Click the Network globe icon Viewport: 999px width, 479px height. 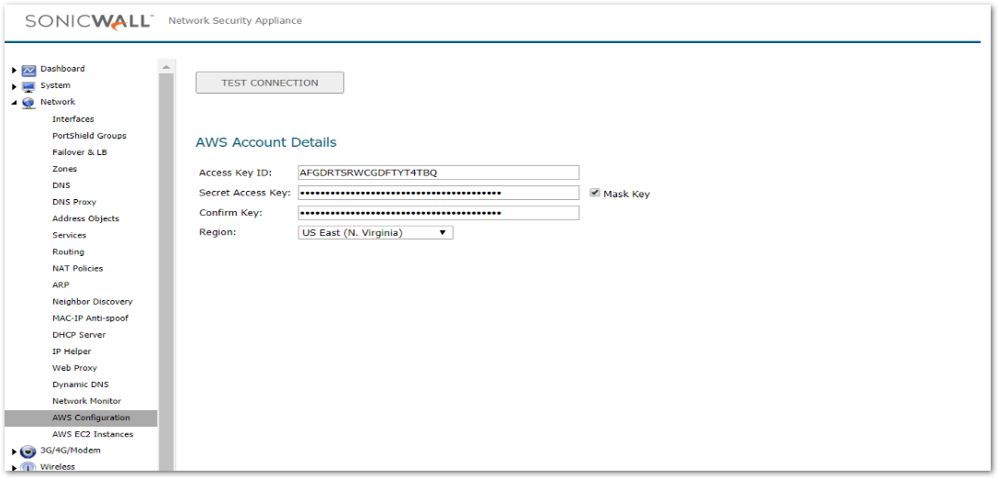[x=28, y=103]
